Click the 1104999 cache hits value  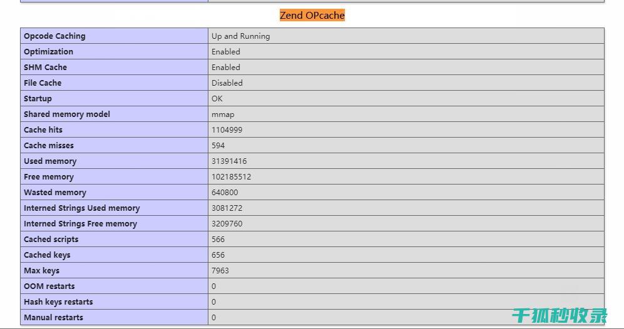(227, 129)
